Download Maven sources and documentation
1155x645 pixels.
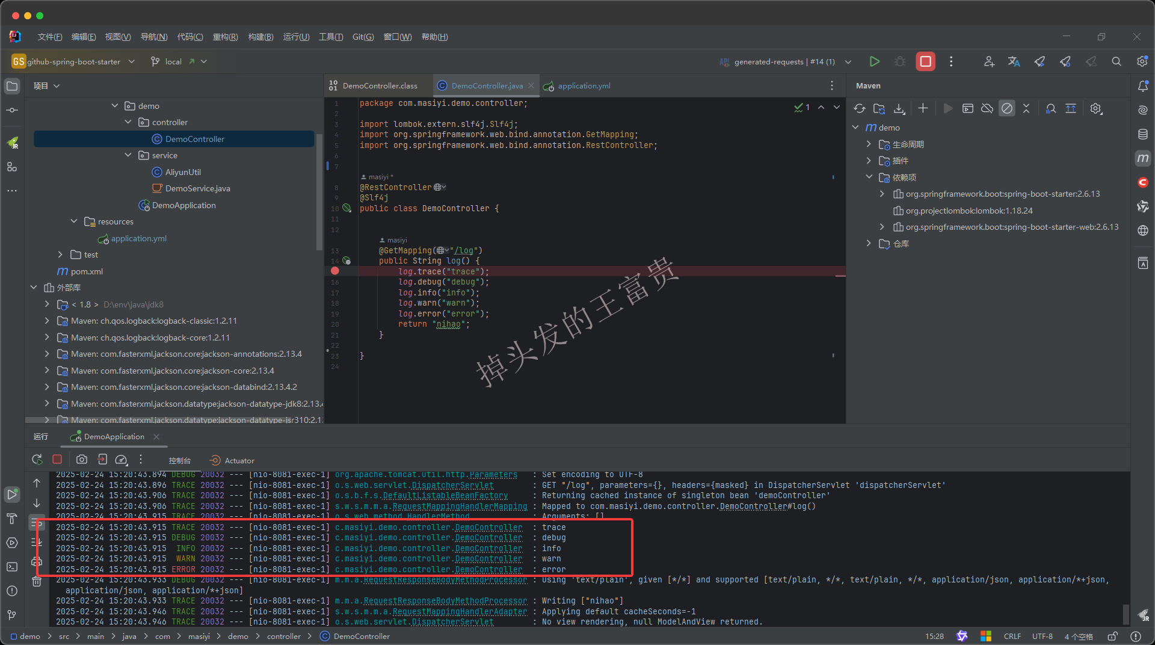(x=899, y=108)
